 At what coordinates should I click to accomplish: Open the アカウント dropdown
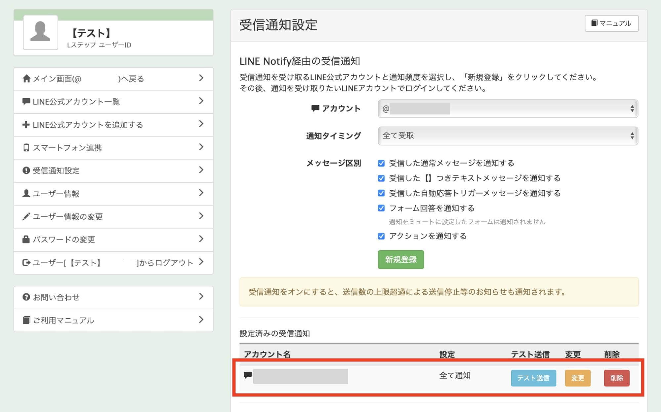(508, 109)
